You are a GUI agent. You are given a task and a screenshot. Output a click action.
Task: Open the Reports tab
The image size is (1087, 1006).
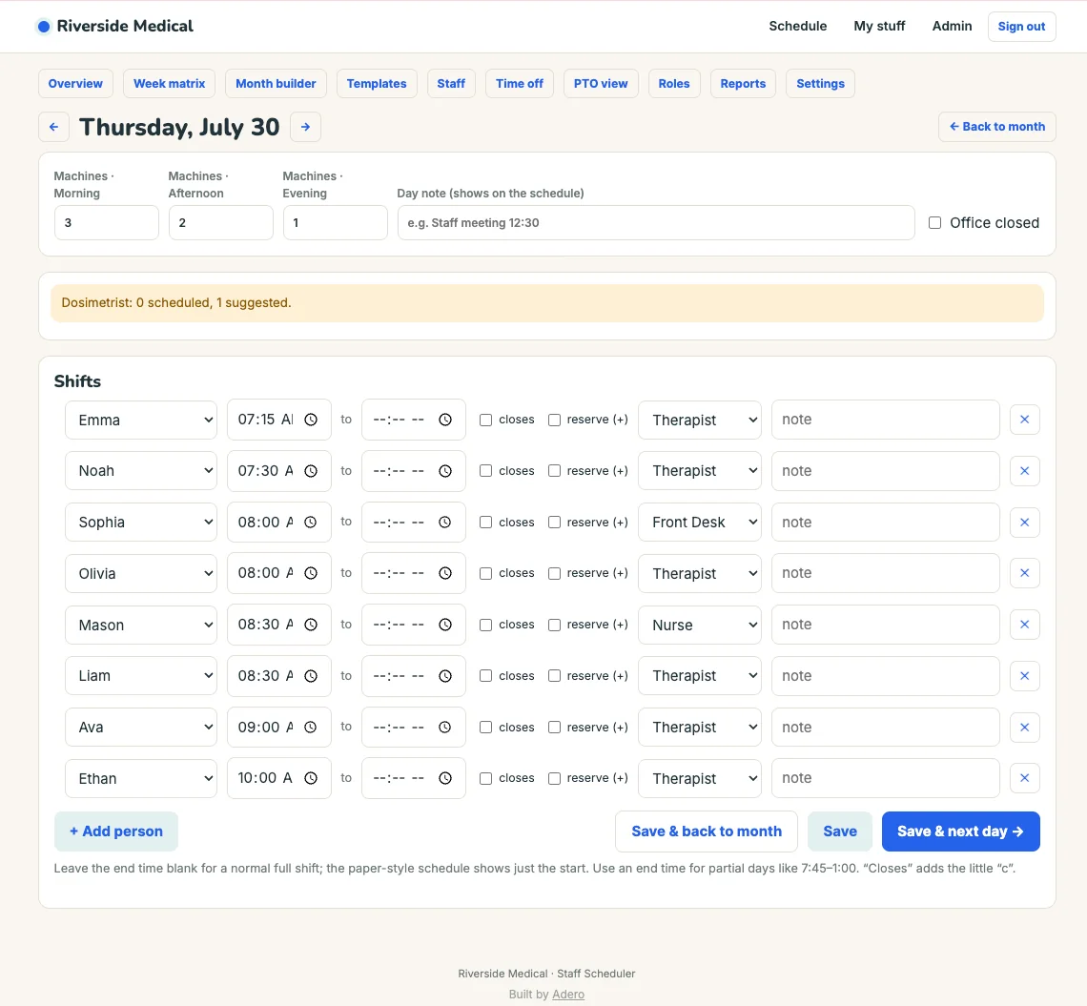point(743,83)
